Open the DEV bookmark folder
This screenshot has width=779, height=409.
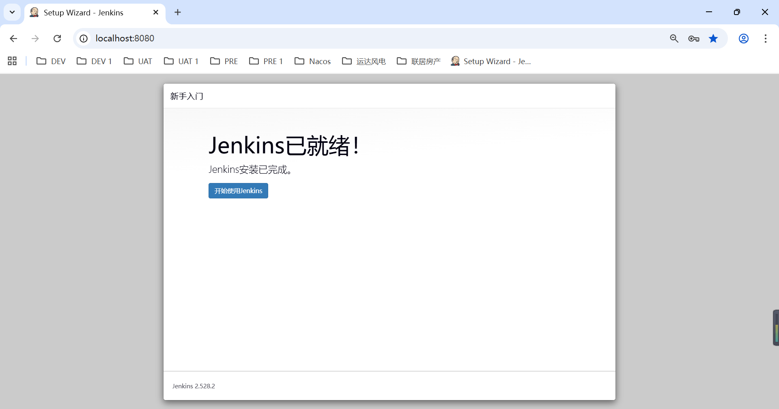coord(51,61)
